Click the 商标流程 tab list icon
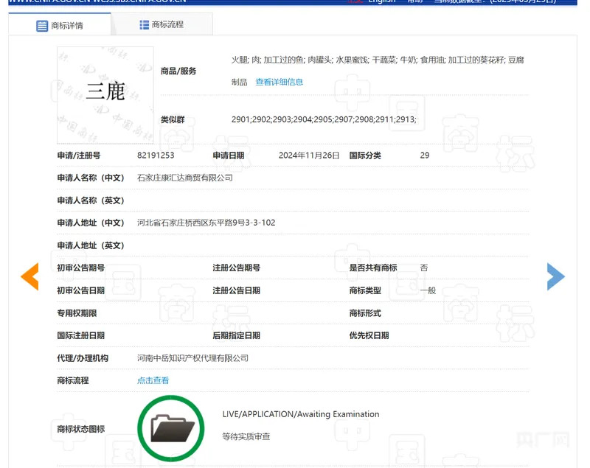 coord(145,24)
